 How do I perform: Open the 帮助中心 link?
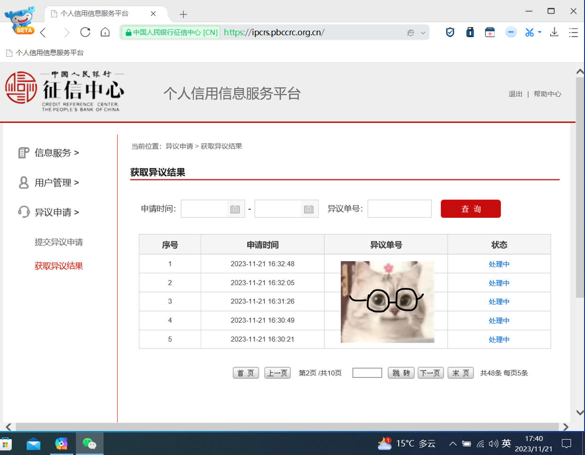coord(547,94)
